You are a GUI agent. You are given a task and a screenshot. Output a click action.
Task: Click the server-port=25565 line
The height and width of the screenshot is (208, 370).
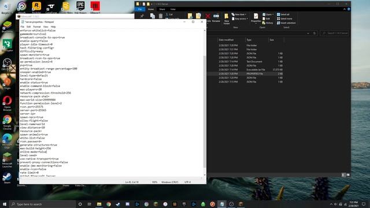[33, 110]
